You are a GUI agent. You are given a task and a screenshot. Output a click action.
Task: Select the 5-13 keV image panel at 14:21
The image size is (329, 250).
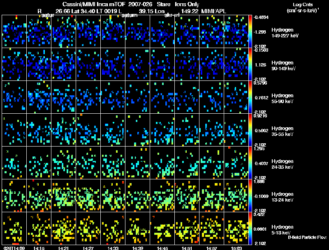(x=64, y=228)
